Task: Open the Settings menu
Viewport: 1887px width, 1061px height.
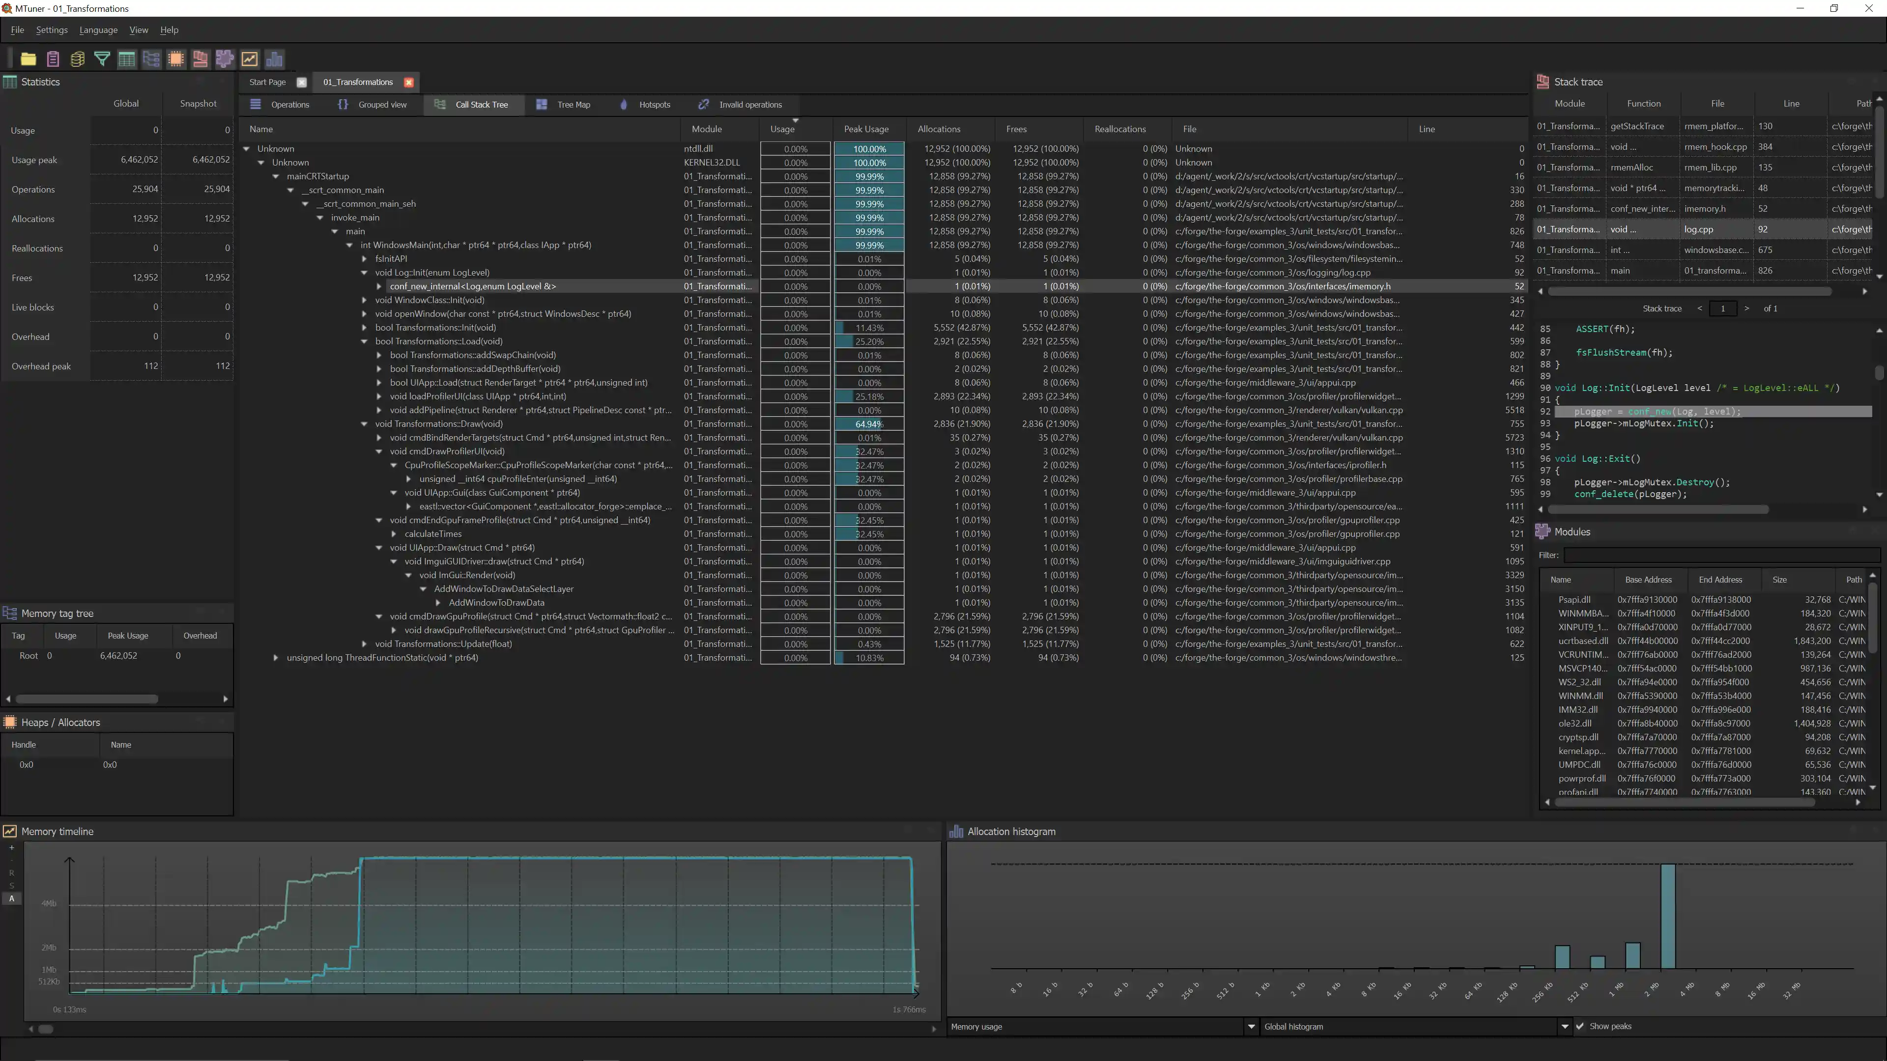Action: [51, 30]
